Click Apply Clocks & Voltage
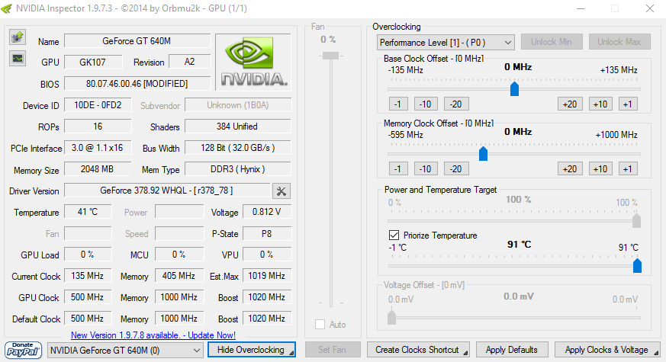 pyautogui.click(x=607, y=350)
